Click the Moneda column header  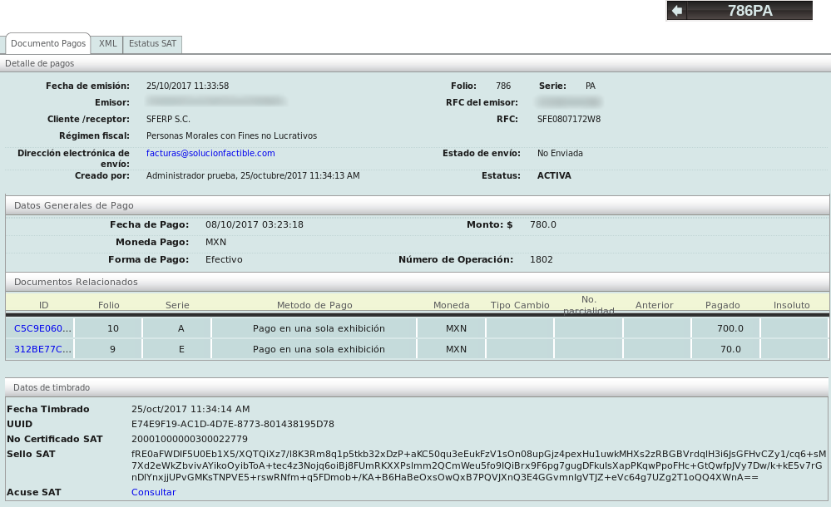click(452, 305)
